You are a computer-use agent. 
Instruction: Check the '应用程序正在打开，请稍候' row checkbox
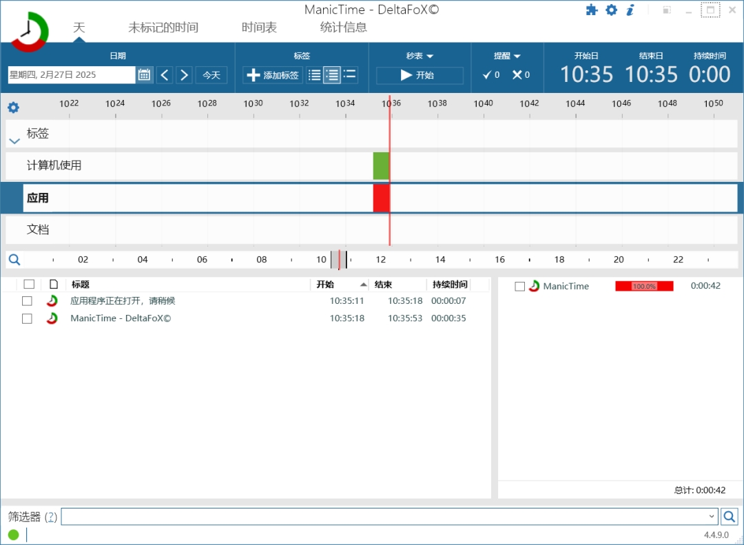coord(27,301)
